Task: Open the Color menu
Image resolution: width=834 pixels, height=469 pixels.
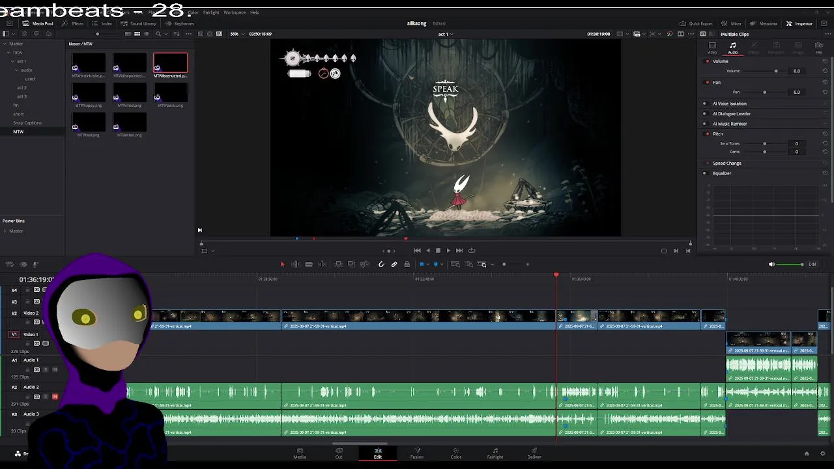Action: point(194,12)
